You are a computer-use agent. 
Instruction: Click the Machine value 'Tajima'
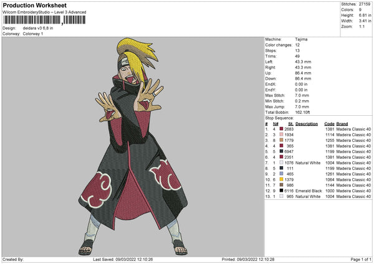tap(301, 39)
